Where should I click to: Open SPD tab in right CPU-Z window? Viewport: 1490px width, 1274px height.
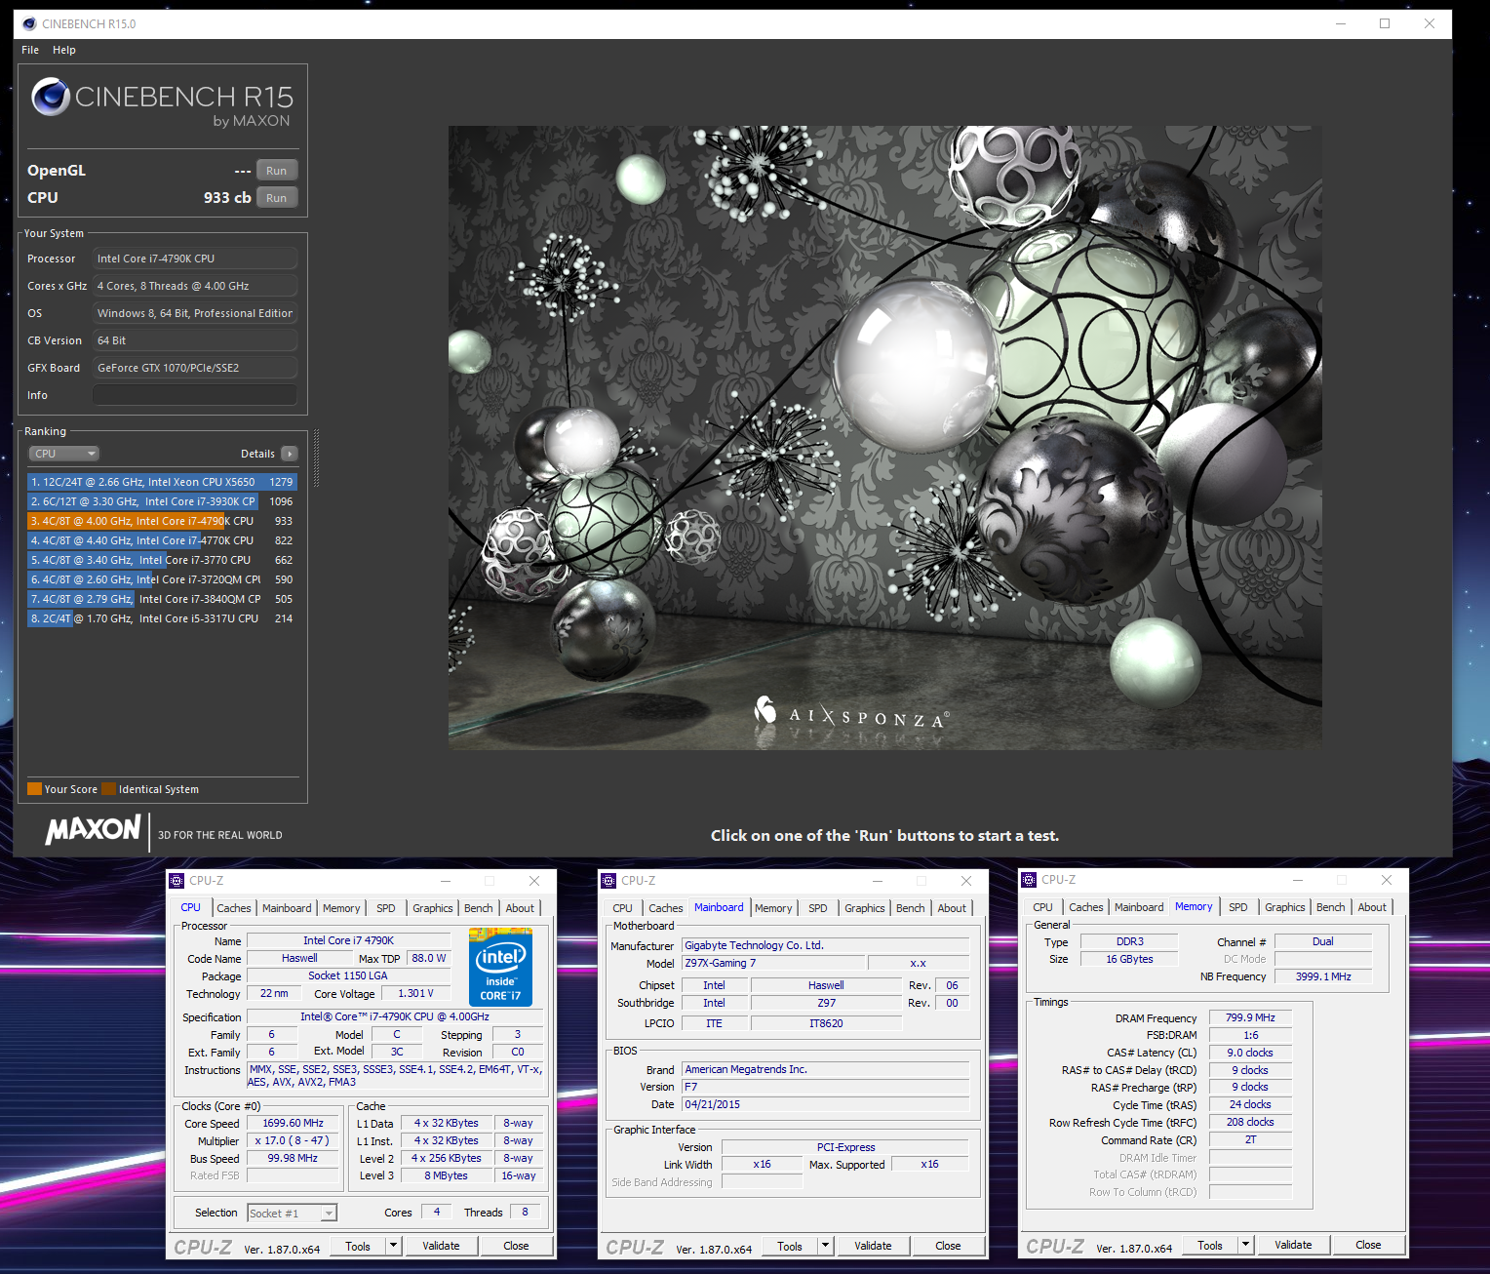click(x=1238, y=907)
